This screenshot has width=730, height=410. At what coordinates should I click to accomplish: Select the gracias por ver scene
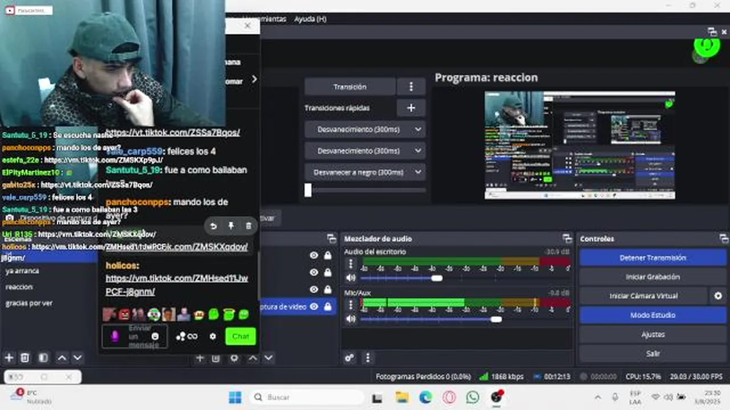pos(29,303)
